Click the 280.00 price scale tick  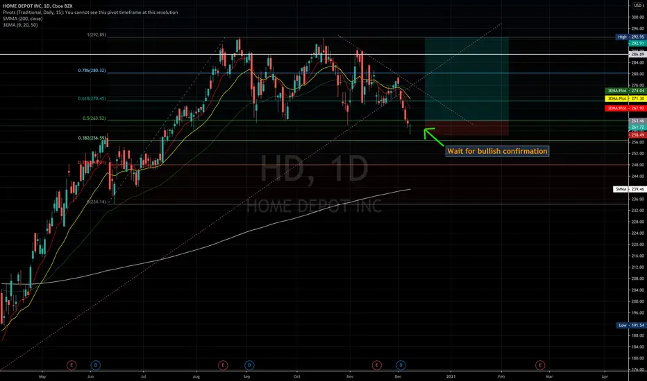(x=638, y=74)
